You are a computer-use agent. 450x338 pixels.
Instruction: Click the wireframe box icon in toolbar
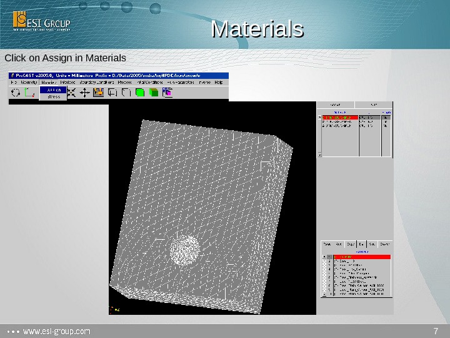point(112,93)
